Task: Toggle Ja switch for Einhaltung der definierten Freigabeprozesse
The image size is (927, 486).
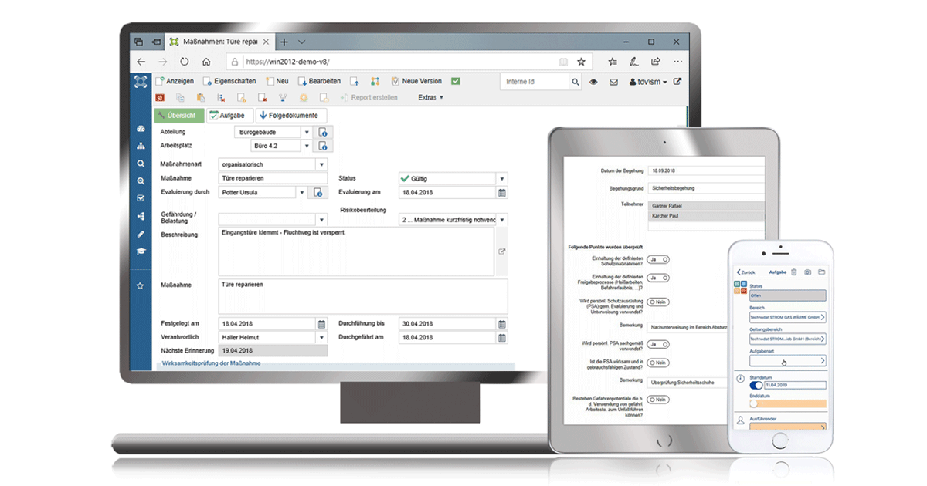Action: (659, 278)
